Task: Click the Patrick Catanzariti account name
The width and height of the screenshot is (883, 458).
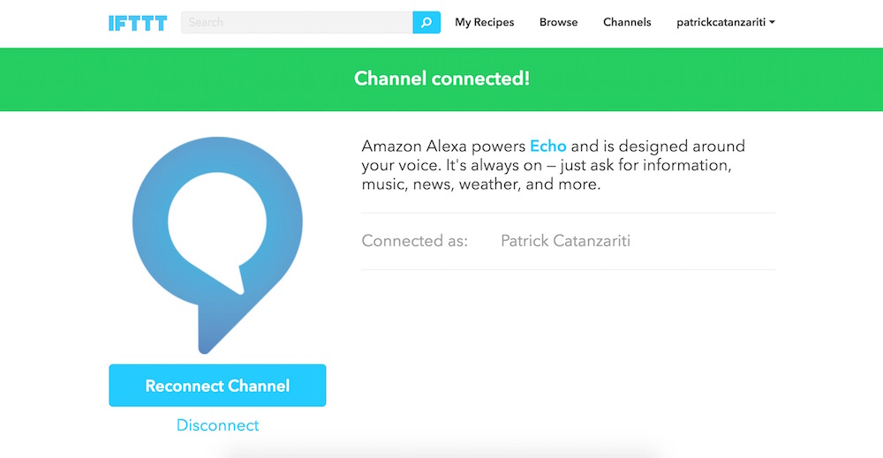Action: pos(565,241)
